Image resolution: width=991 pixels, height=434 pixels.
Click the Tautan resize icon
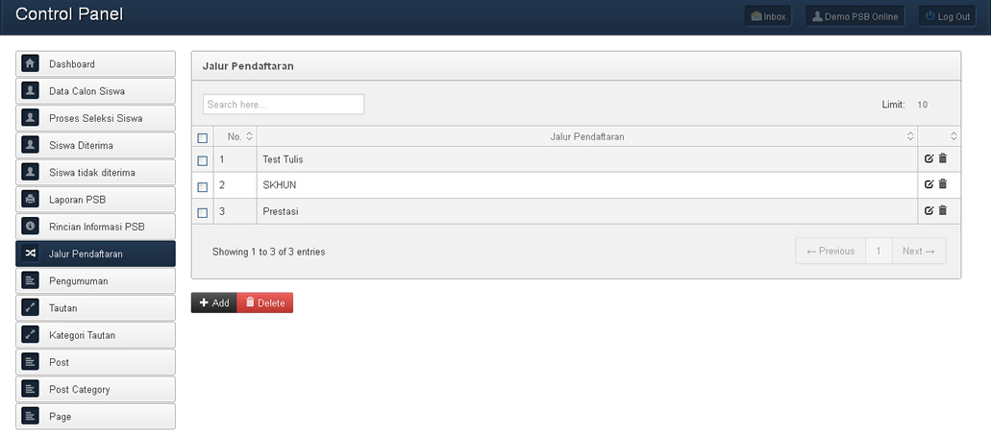30,307
